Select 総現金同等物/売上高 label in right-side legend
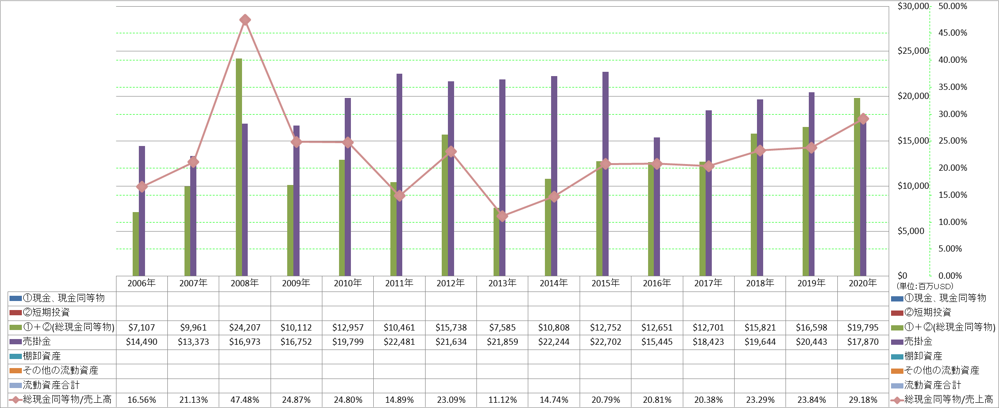This screenshot has width=999, height=408. 948,399
